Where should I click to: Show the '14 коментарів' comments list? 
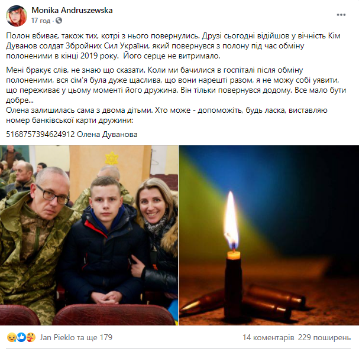coord(269,337)
